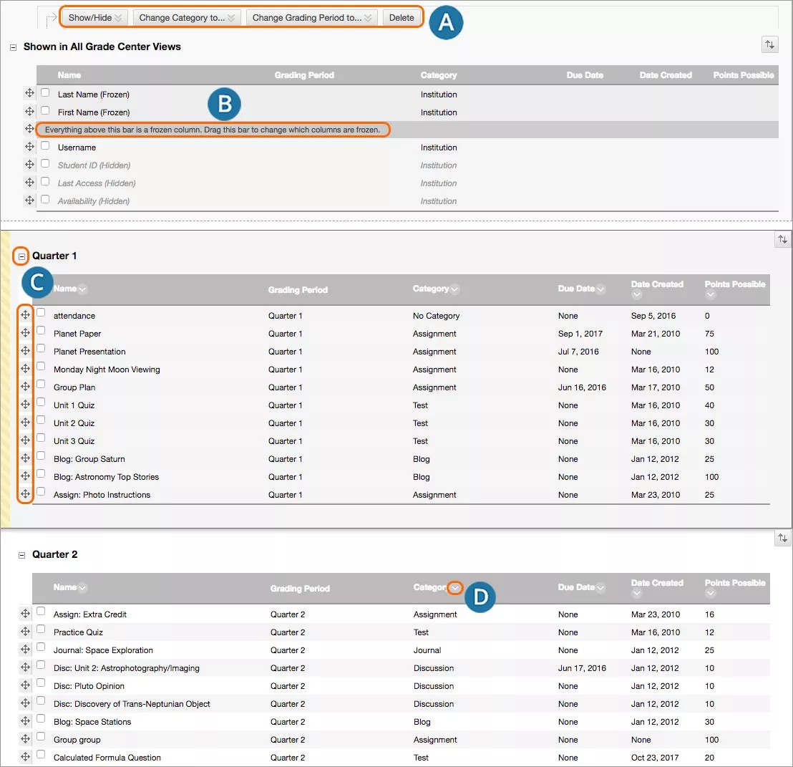Open the Change Category to menu
The width and height of the screenshot is (793, 767).
coord(185,17)
